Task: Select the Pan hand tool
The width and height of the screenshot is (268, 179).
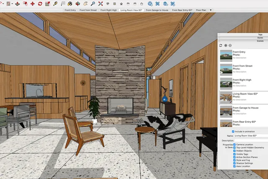Action: click(x=85, y=4)
